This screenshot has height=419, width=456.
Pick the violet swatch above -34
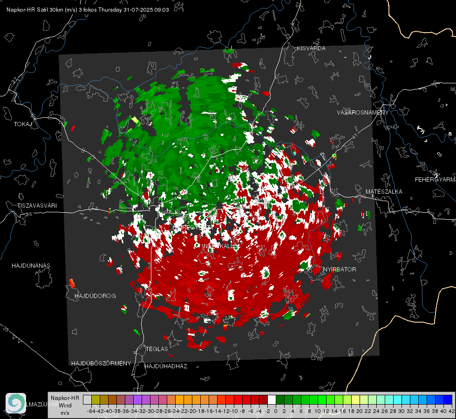point(137,399)
